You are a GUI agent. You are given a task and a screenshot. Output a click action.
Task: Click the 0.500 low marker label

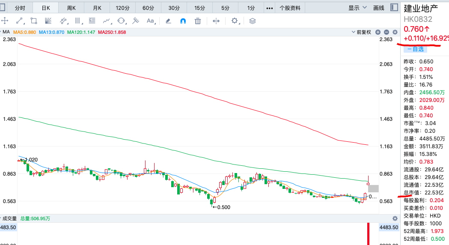click(x=223, y=207)
